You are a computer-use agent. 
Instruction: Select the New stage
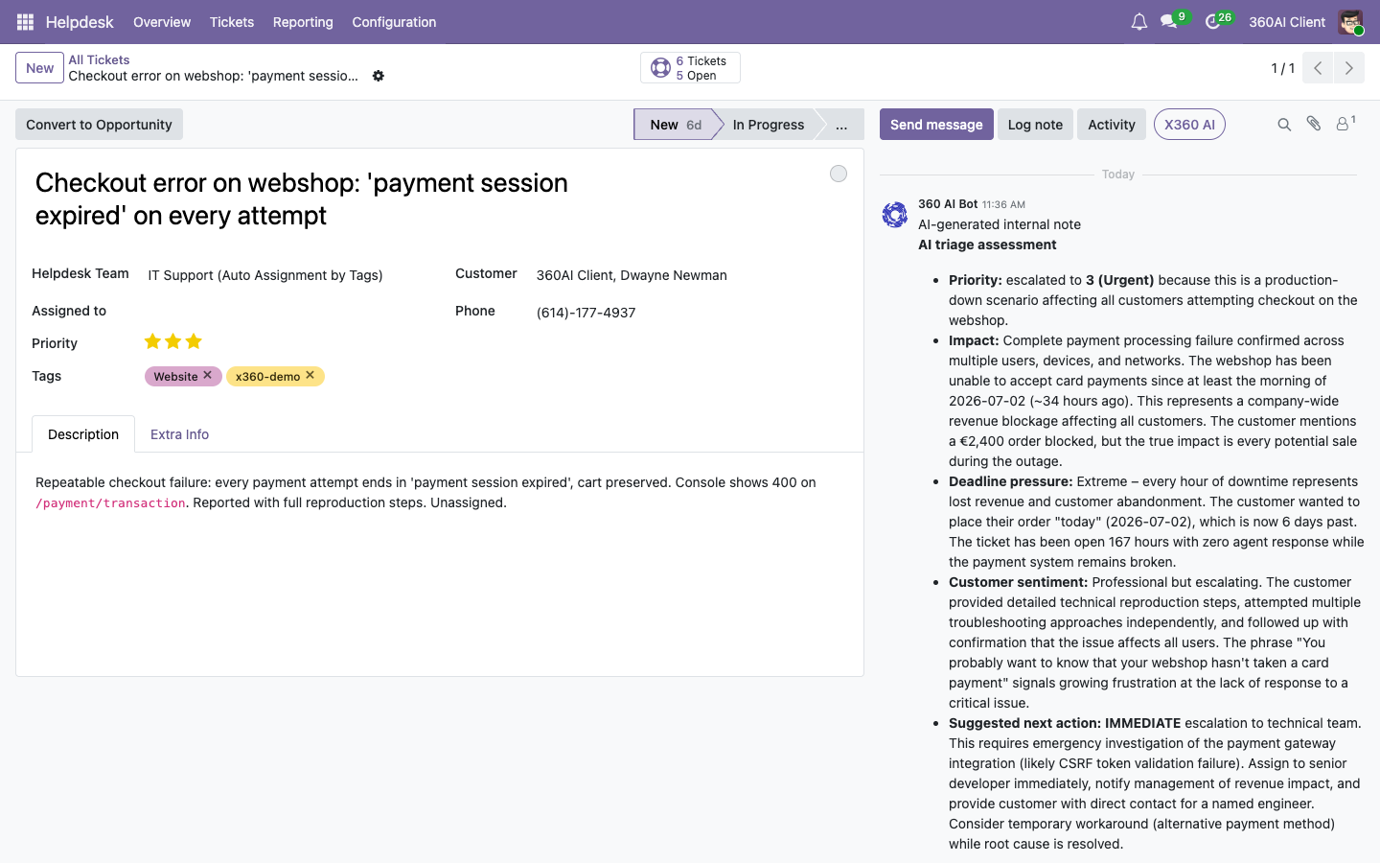tap(675, 125)
